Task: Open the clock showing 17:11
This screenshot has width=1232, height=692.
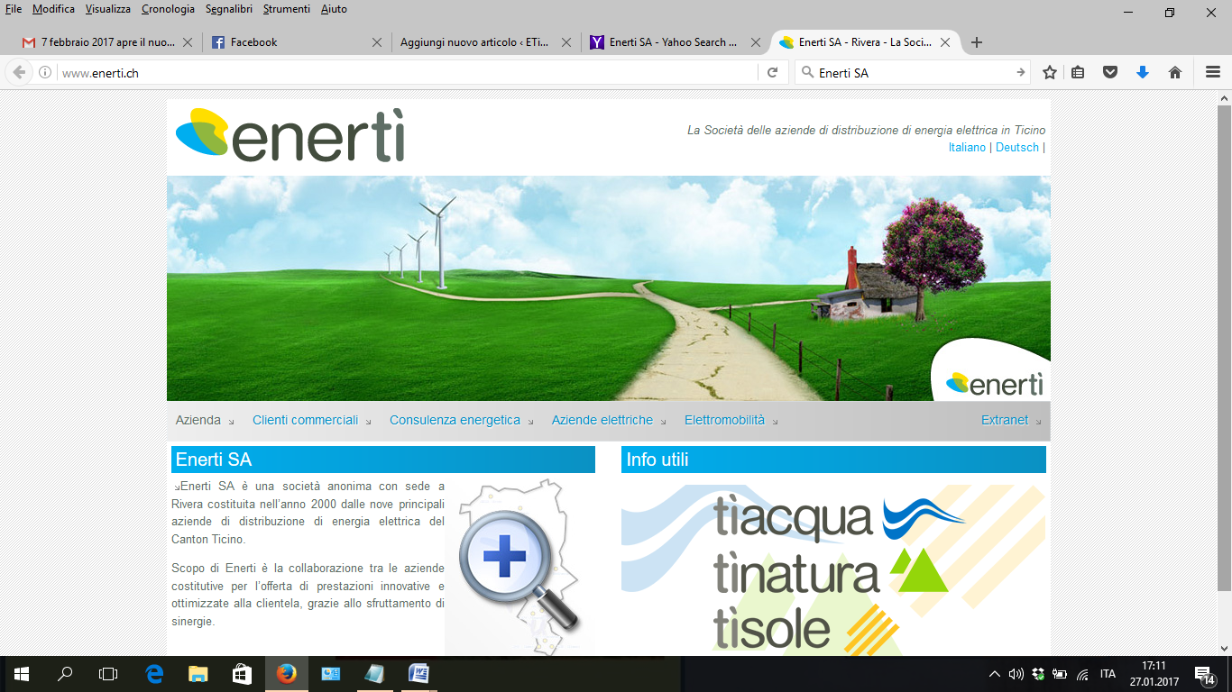Action: pos(1154,674)
